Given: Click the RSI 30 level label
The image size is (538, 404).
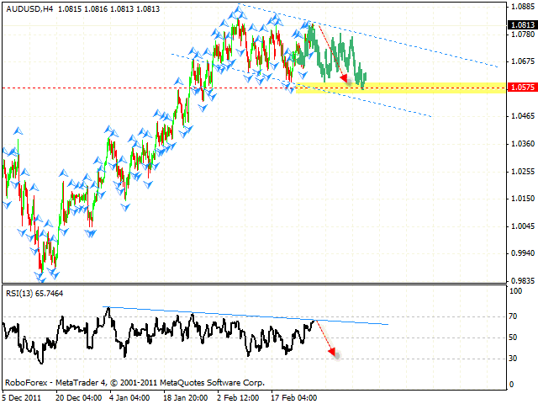Looking at the screenshot, I should coord(514,359).
